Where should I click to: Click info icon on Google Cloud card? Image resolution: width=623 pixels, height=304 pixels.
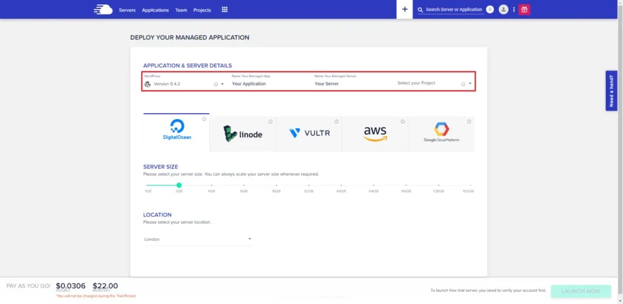tap(469, 122)
